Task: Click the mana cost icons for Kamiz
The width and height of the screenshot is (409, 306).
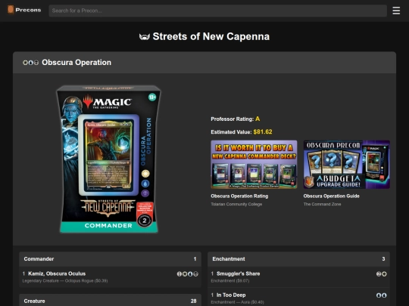Action: (188, 274)
